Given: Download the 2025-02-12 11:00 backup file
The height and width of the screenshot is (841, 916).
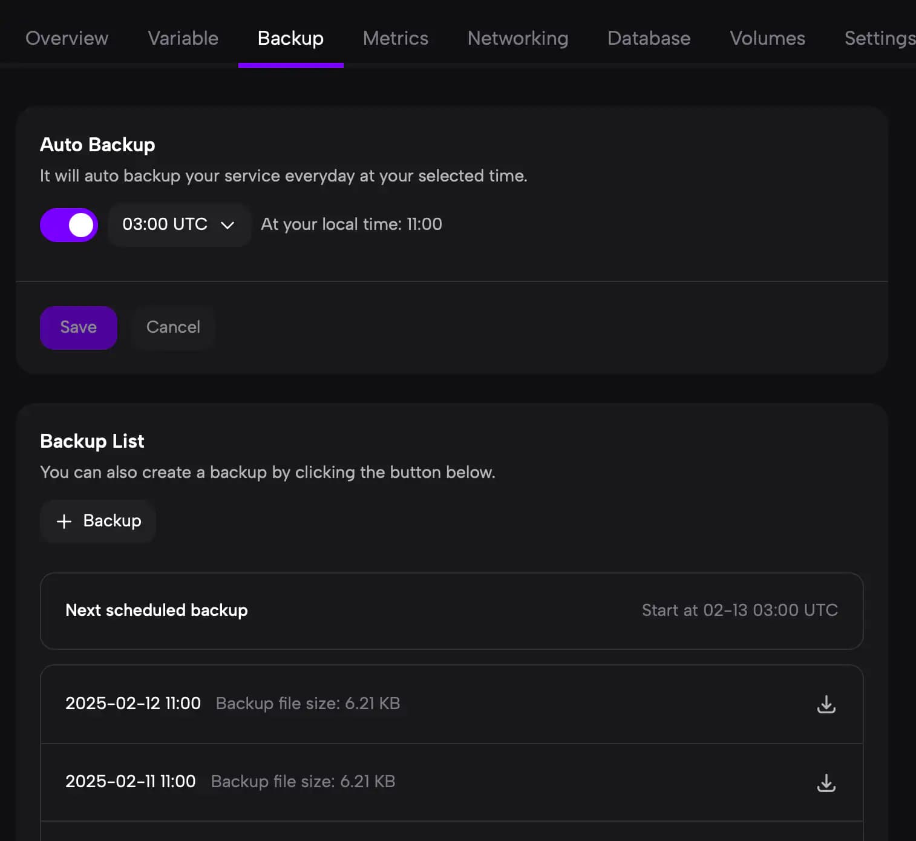Looking at the screenshot, I should [826, 704].
